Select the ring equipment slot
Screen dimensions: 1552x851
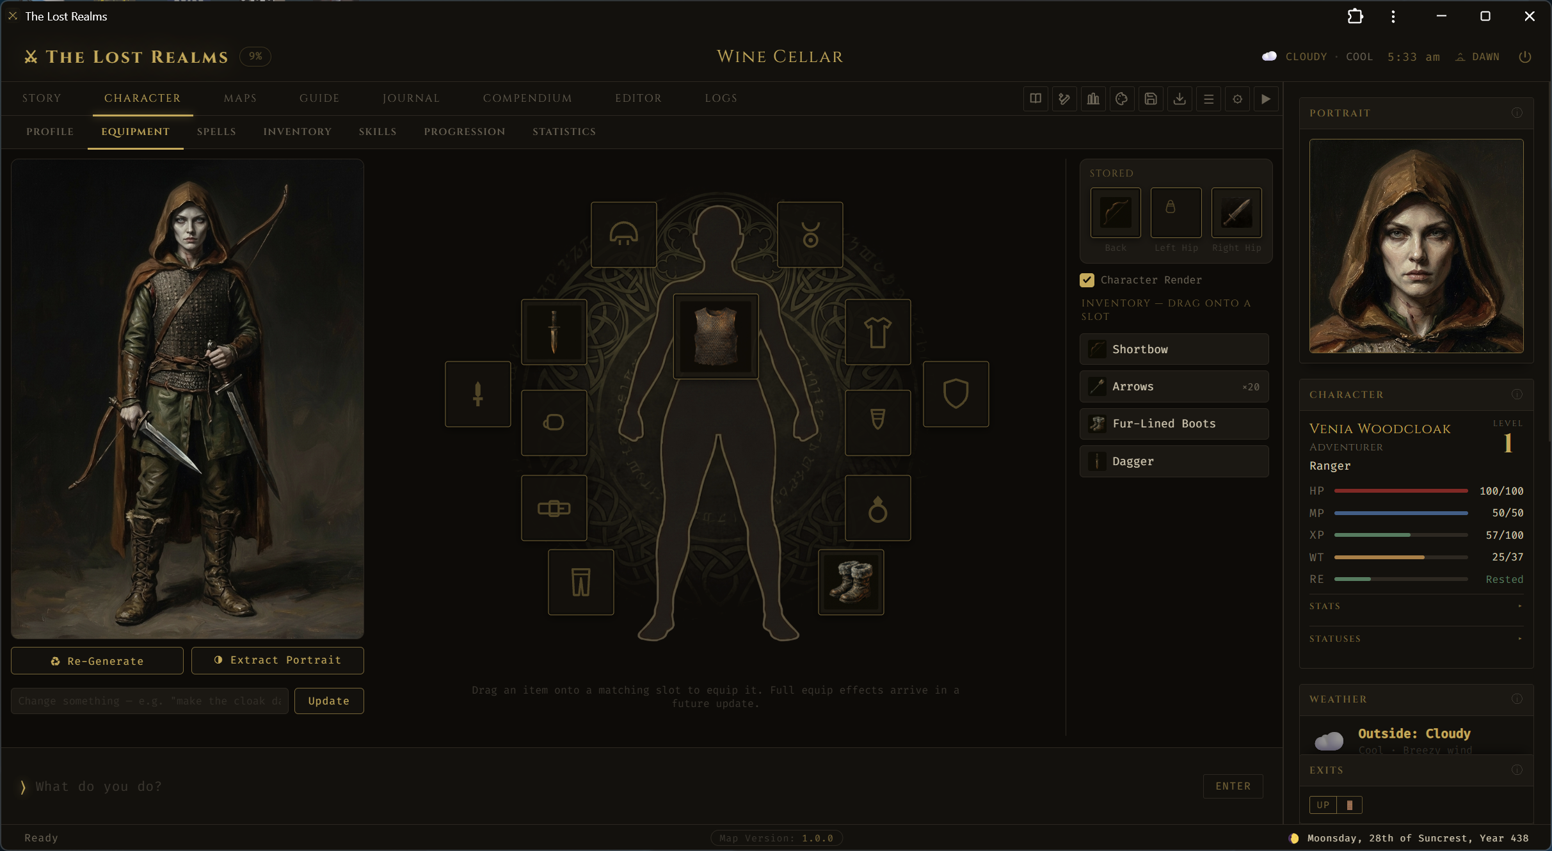point(878,507)
